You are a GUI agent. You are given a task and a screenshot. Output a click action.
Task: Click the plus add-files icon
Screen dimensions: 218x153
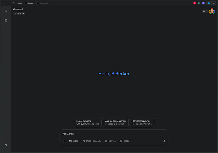pos(64,141)
